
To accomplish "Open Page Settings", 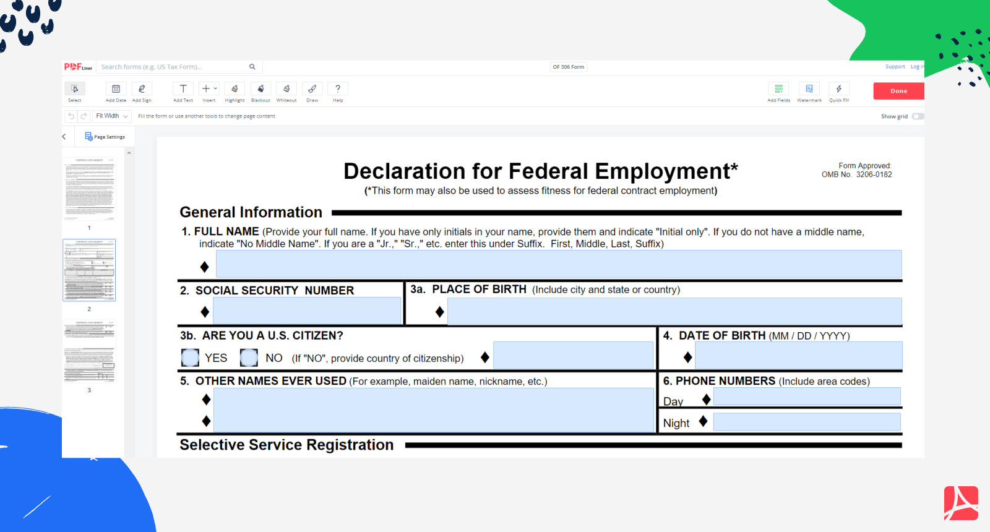I will click(105, 137).
